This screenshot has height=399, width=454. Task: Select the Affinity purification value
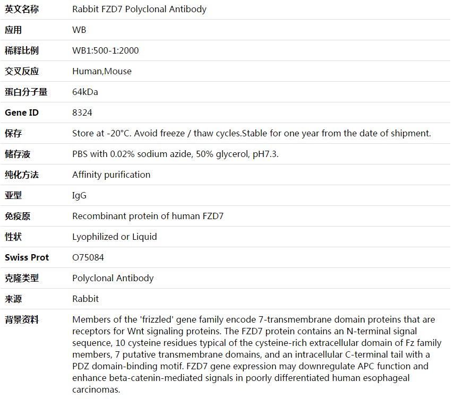click(111, 175)
